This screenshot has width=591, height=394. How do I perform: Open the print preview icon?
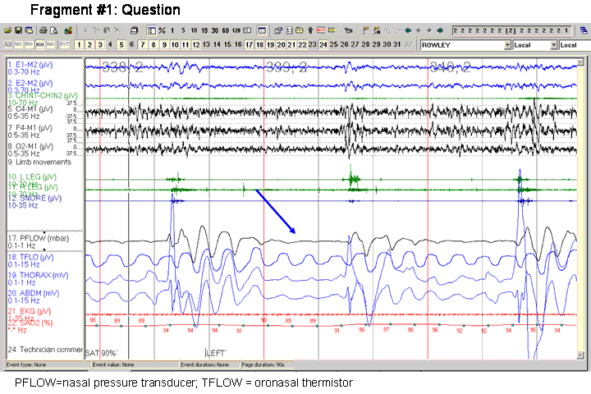(54, 30)
